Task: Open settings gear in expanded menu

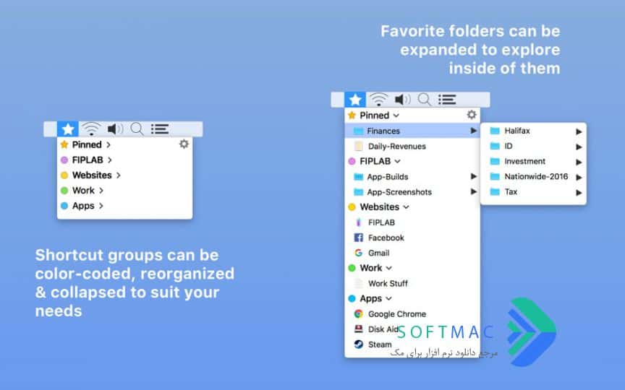Action: click(x=472, y=115)
